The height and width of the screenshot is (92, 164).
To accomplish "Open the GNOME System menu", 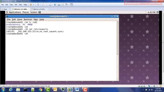I will point(34,12).
